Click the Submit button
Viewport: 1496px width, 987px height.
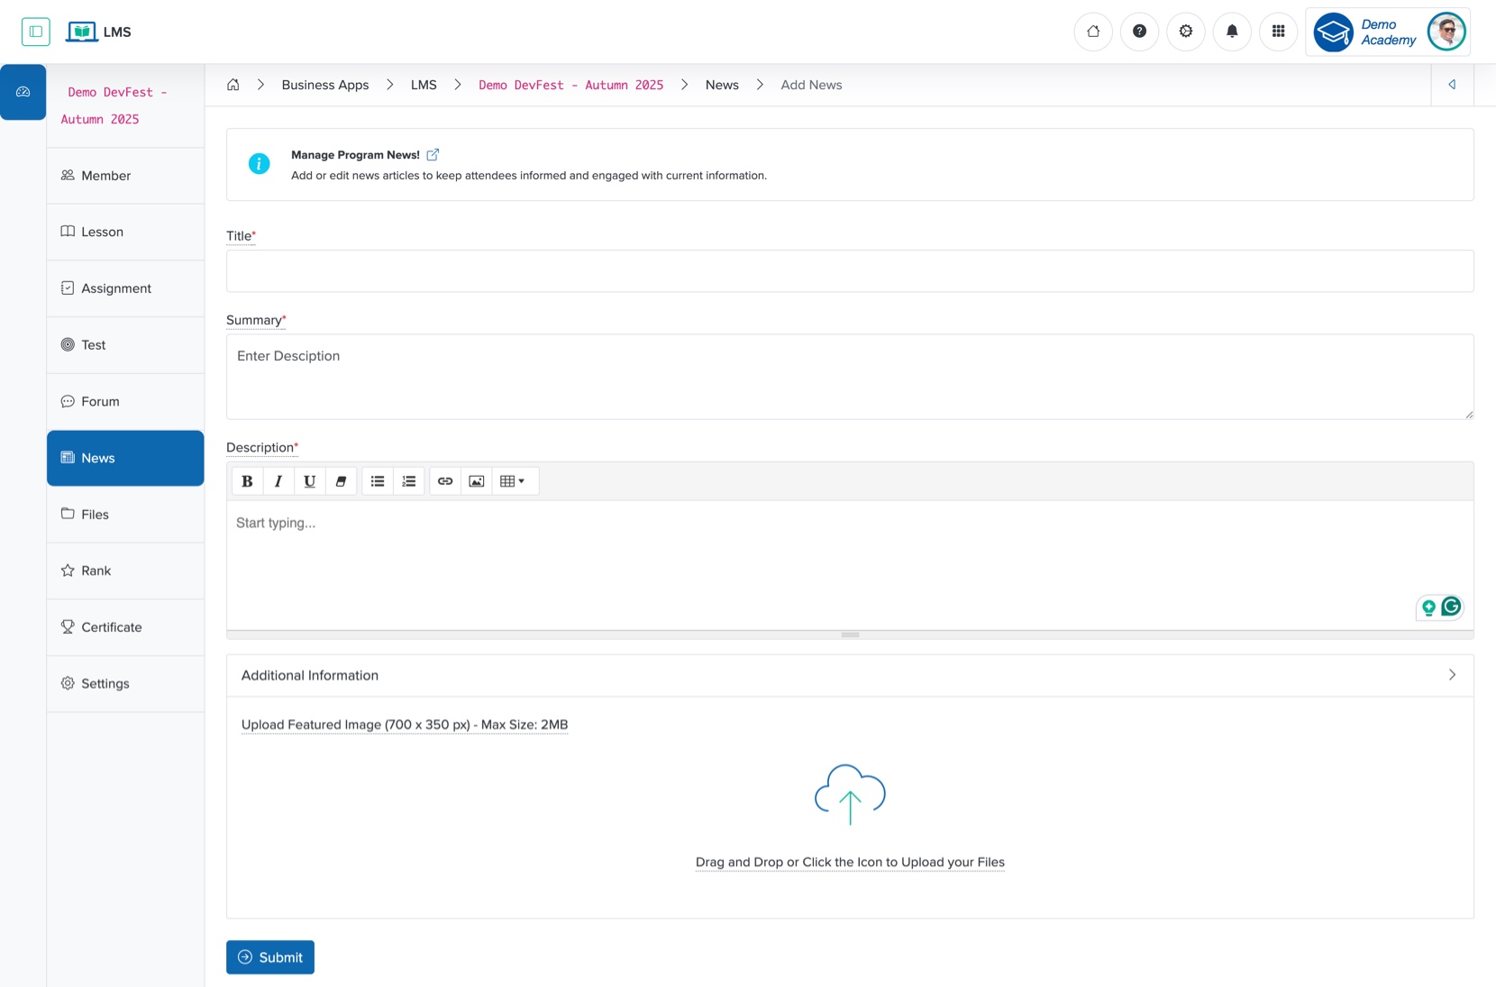[269, 956]
